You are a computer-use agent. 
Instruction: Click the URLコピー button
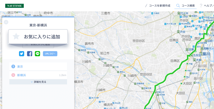[x=50, y=54]
